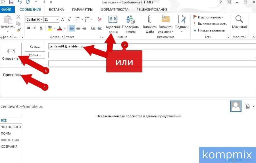Increase paragraph indent
Screen dimensions: 256x163
tap(99, 28)
